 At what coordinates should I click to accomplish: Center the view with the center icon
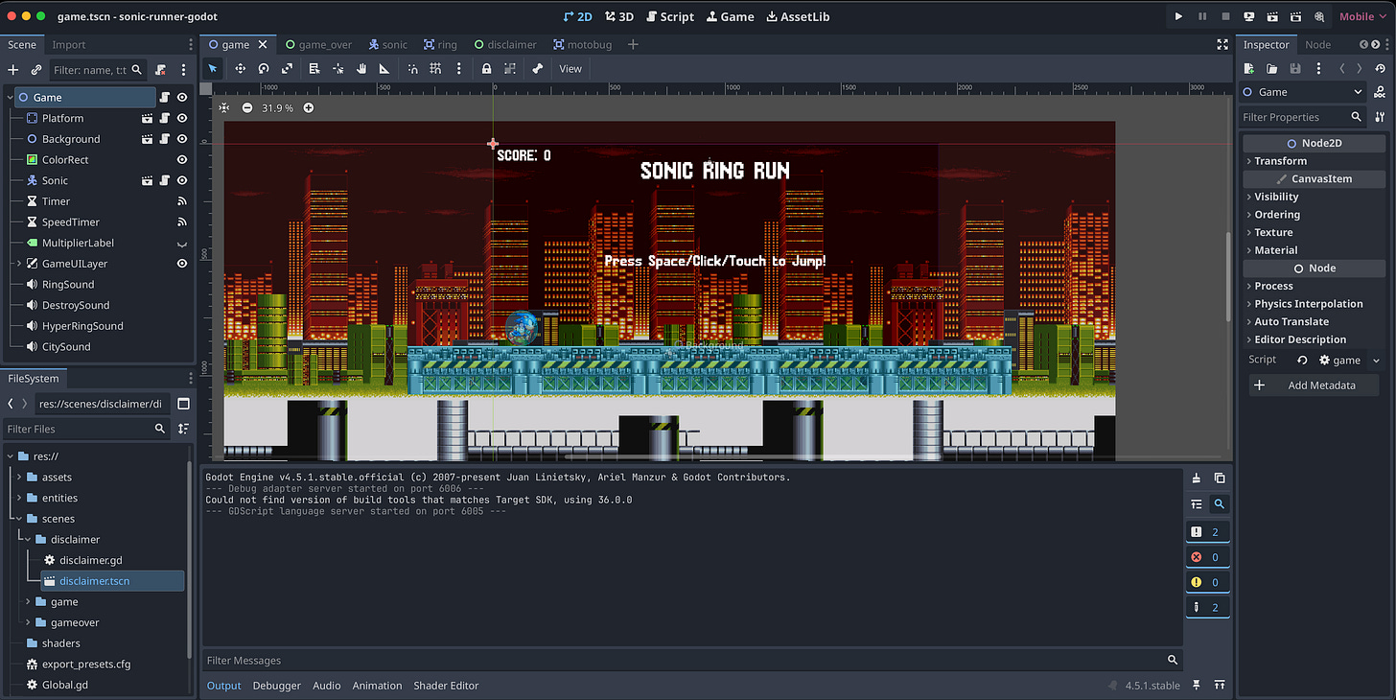point(223,107)
